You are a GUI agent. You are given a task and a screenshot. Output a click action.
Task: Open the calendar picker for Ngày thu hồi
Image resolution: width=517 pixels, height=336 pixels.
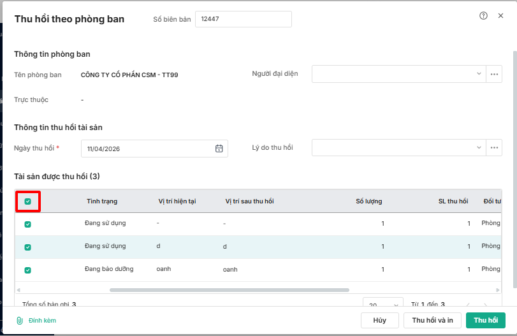219,149
